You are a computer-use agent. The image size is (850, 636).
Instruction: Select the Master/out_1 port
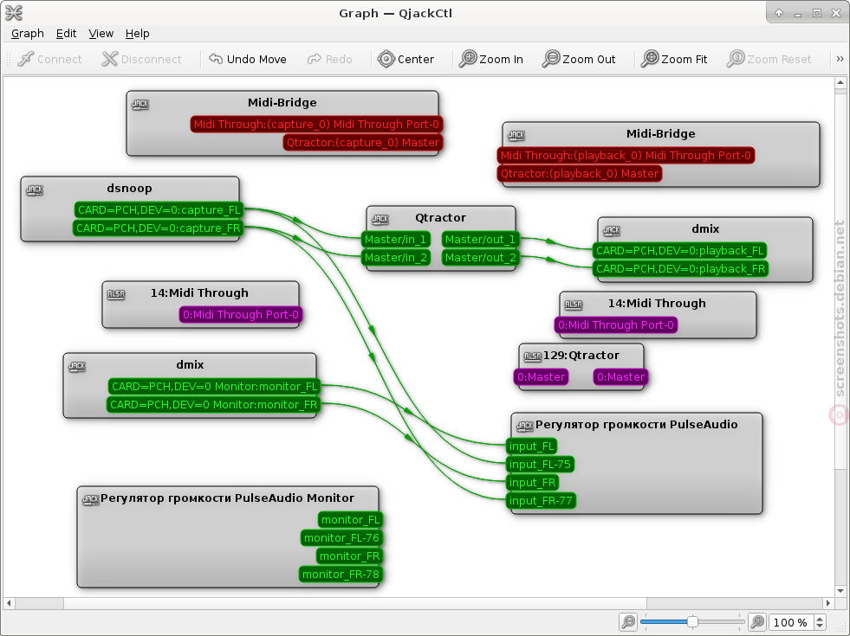[481, 239]
